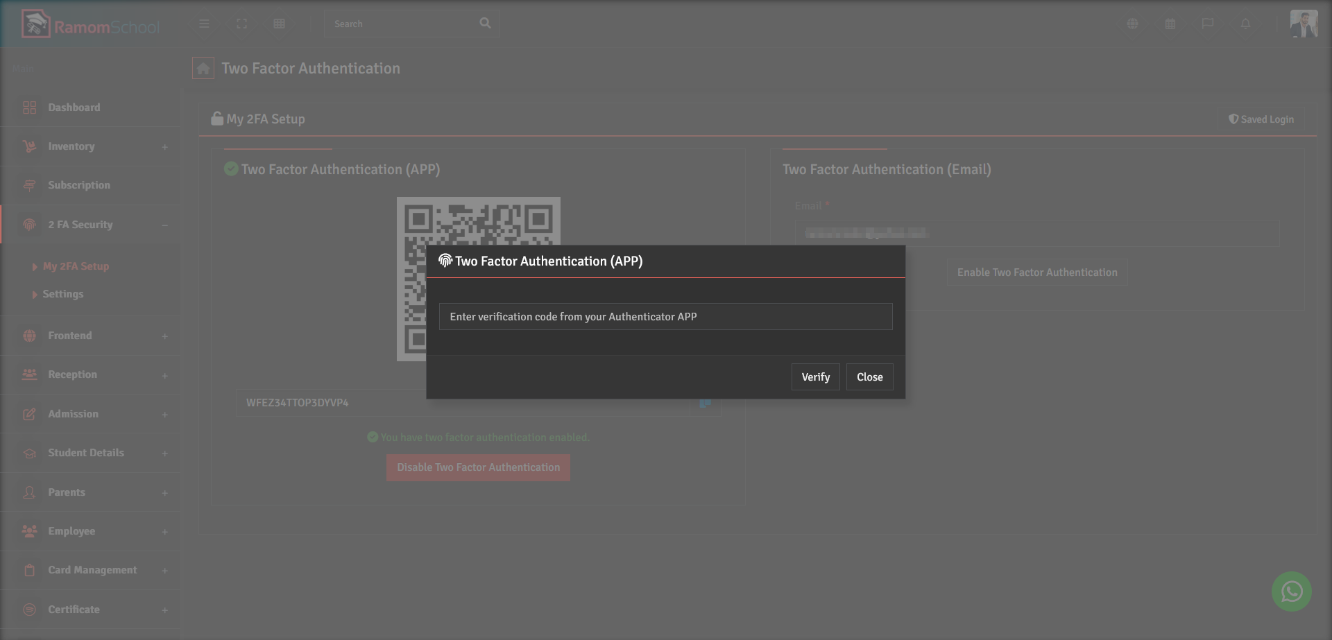Image resolution: width=1332 pixels, height=640 pixels.
Task: Expand the Student Details section
Action: coord(90,453)
